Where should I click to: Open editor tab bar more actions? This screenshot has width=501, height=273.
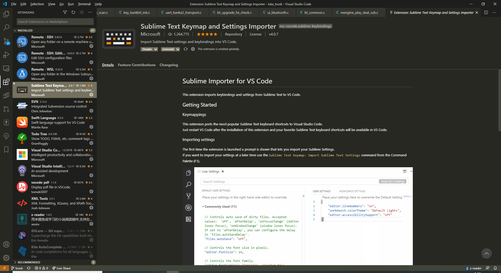point(494,12)
